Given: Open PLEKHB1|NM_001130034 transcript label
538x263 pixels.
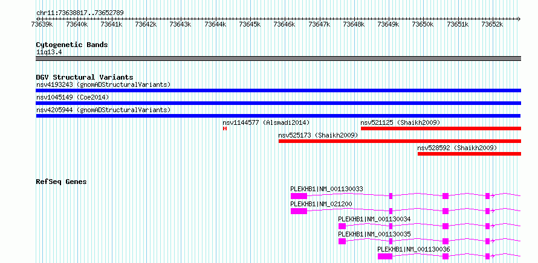Looking at the screenshot, I should [374, 219].
